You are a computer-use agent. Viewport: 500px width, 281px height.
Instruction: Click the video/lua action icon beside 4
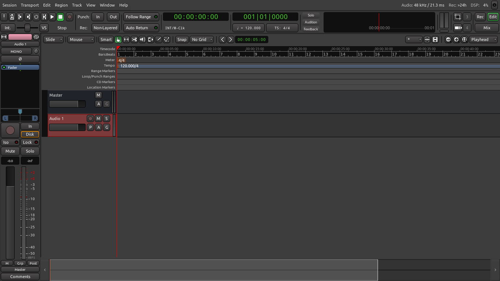(x=457, y=28)
